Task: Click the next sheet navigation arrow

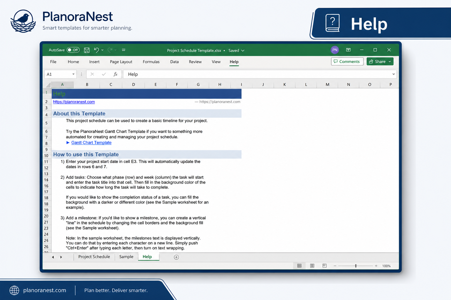Action: (61, 257)
